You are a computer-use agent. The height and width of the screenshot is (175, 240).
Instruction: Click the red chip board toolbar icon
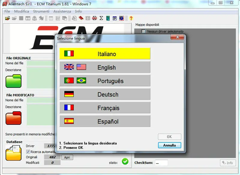click(81, 18)
